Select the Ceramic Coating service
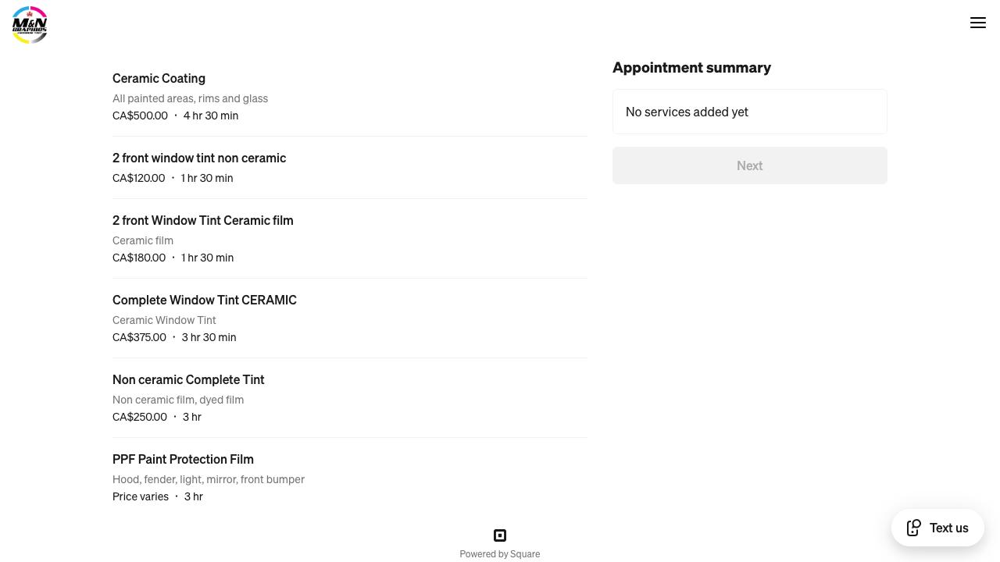Image resolution: width=1000 pixels, height=562 pixels. [159, 78]
